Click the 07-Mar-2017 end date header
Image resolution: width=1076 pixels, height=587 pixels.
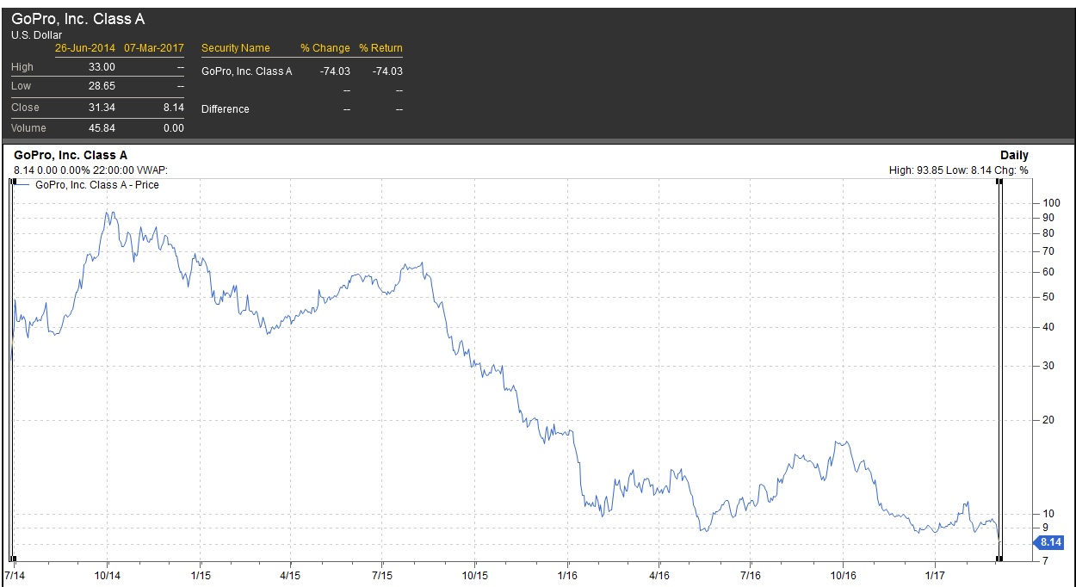coord(154,48)
